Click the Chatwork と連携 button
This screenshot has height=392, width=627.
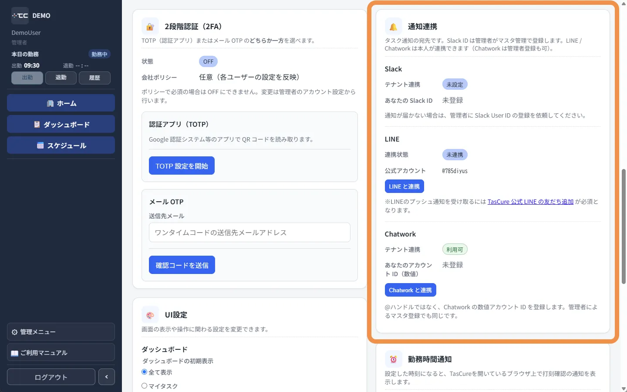(410, 290)
